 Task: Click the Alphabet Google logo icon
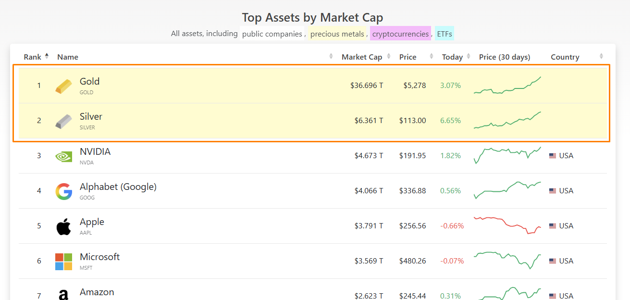coord(63,191)
